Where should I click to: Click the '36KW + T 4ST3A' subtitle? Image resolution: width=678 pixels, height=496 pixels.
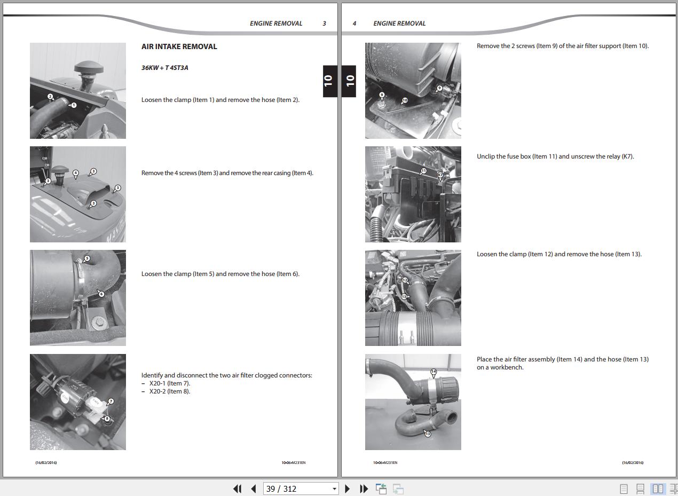point(165,68)
